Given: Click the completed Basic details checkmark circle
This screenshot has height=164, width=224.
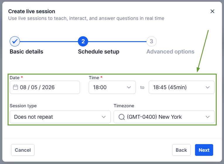Looking at the screenshot, I should tap(15, 42).
